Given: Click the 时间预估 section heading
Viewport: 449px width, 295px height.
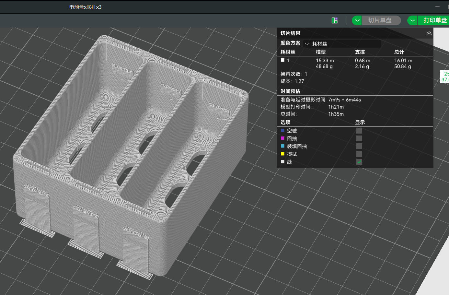Looking at the screenshot, I should [x=290, y=91].
